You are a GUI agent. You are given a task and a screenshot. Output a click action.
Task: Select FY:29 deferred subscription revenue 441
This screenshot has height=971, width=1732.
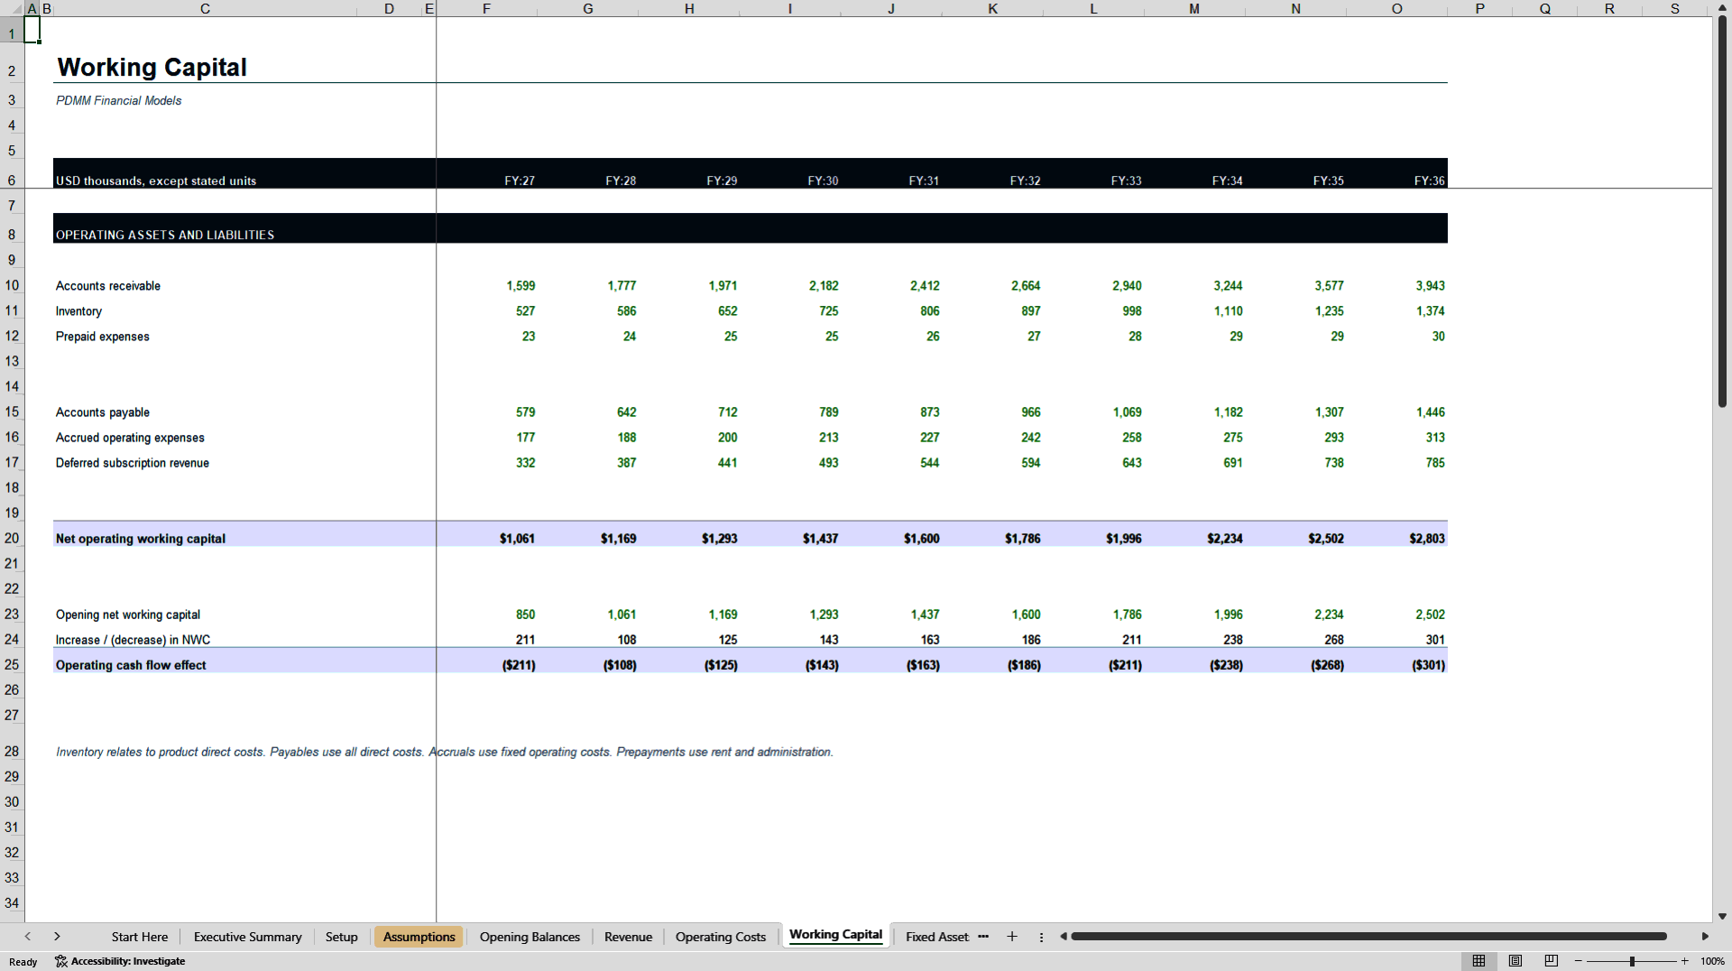point(727,463)
